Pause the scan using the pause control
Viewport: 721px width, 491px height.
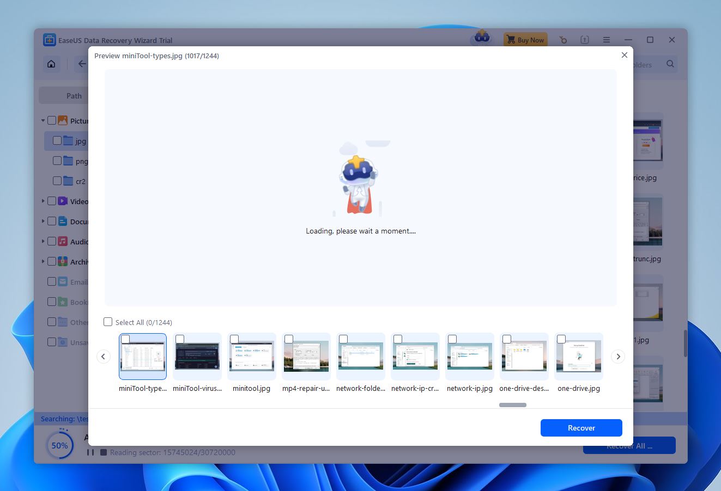[90, 452]
